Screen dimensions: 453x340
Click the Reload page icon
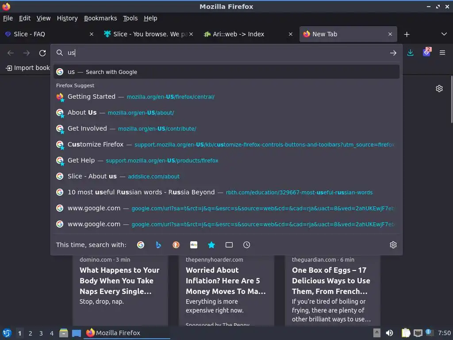click(42, 53)
